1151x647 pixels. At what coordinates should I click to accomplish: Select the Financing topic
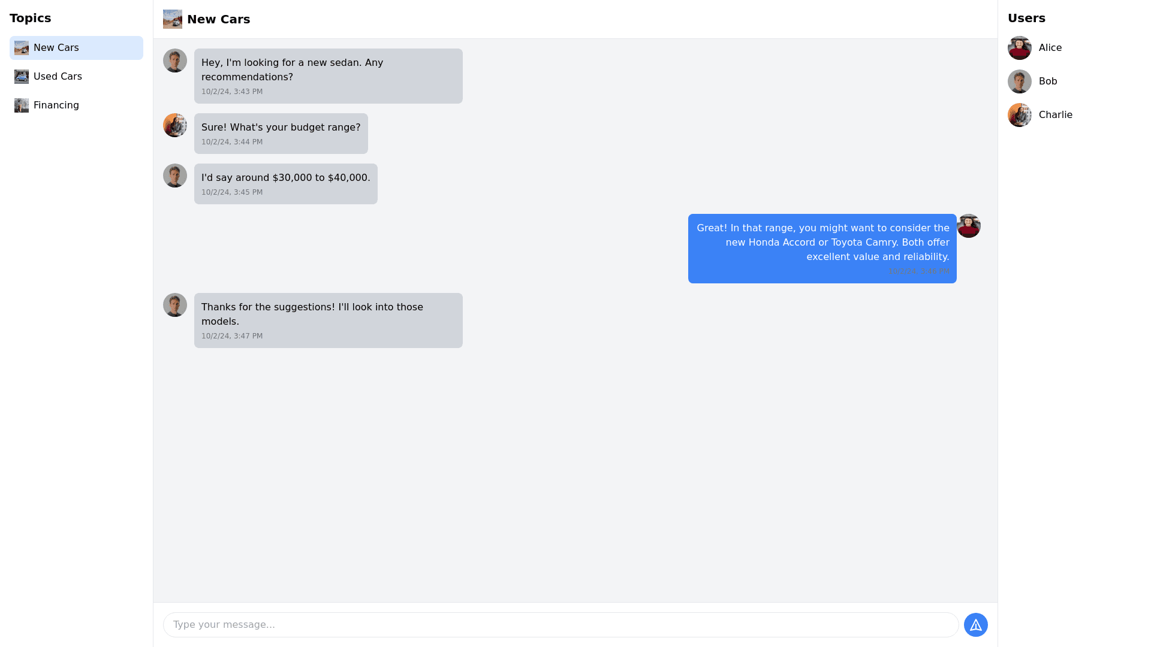click(x=56, y=105)
